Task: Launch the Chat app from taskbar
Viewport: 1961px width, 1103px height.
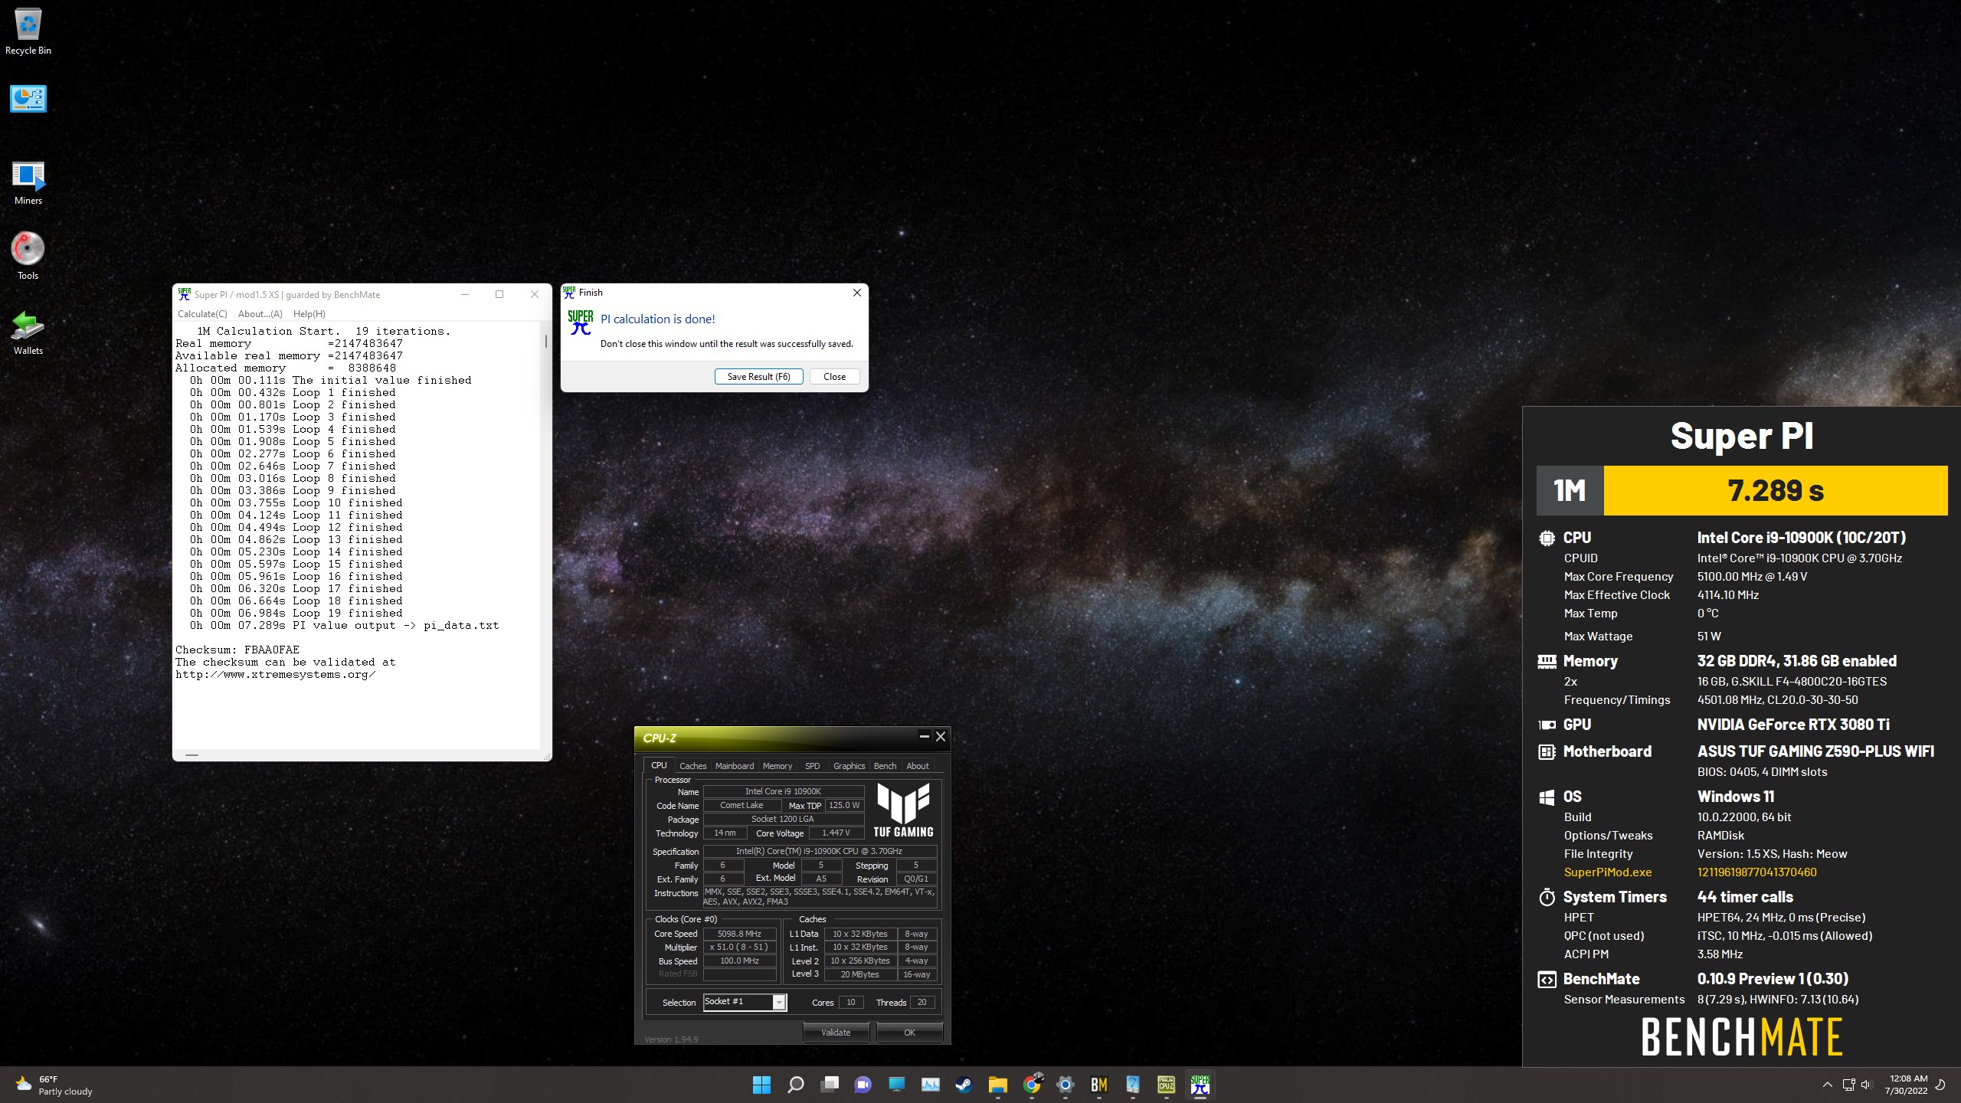Action: pyautogui.click(x=863, y=1085)
